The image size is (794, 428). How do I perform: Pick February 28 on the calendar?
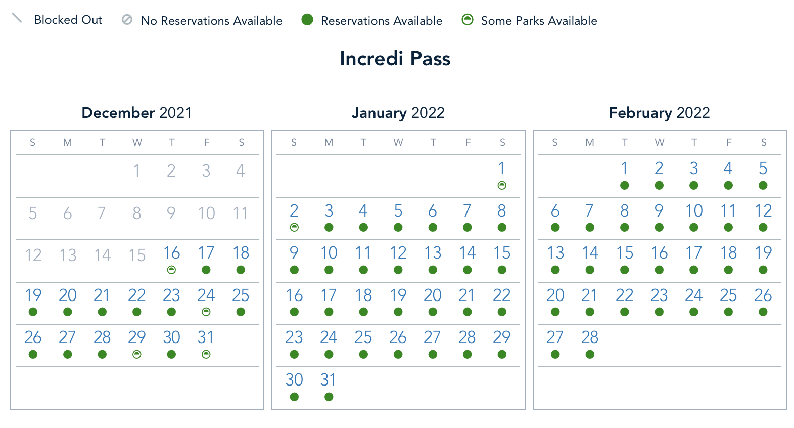tap(590, 337)
